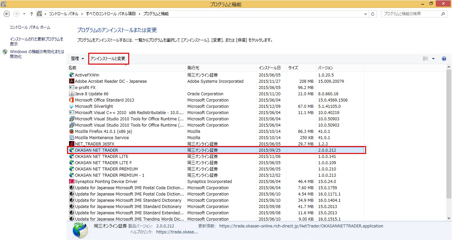
Task: Click the shield icon beside Windows の機能
Action: pyautogui.click(x=5, y=52)
